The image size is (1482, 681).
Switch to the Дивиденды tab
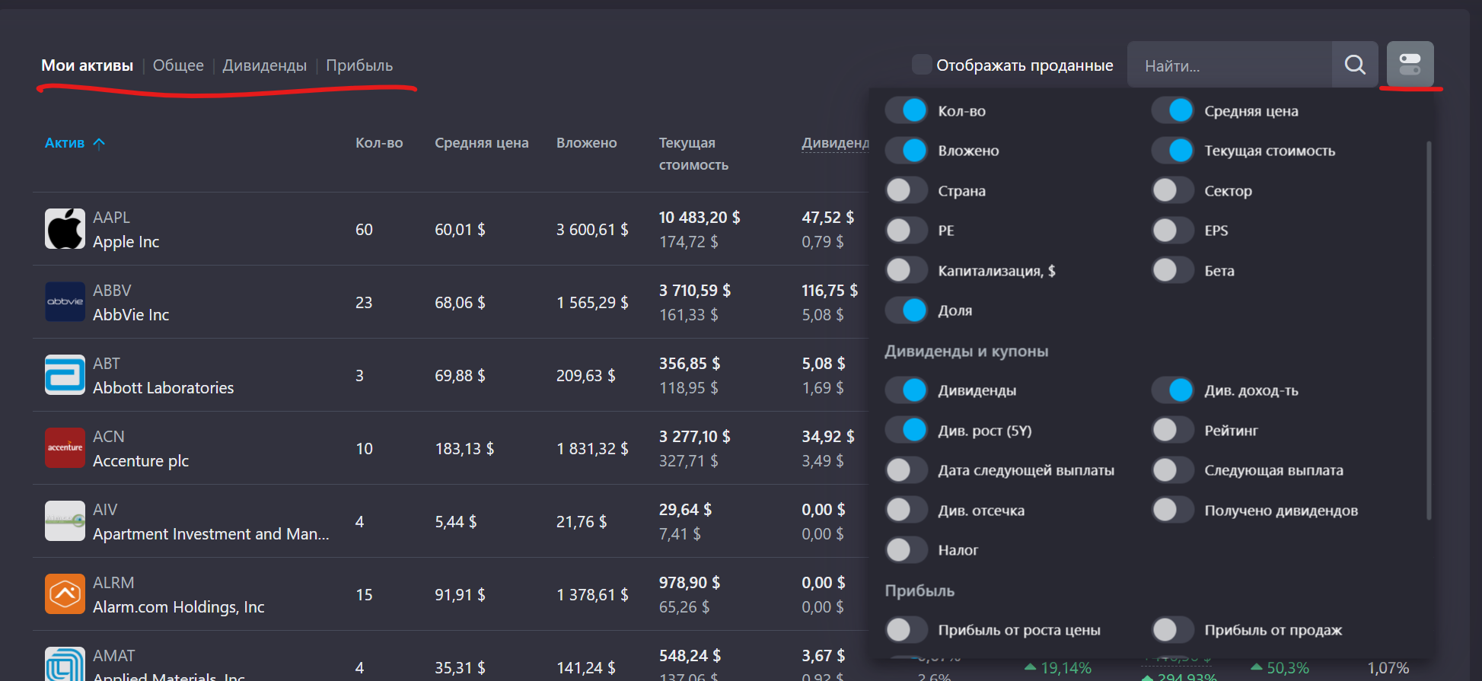click(x=264, y=65)
